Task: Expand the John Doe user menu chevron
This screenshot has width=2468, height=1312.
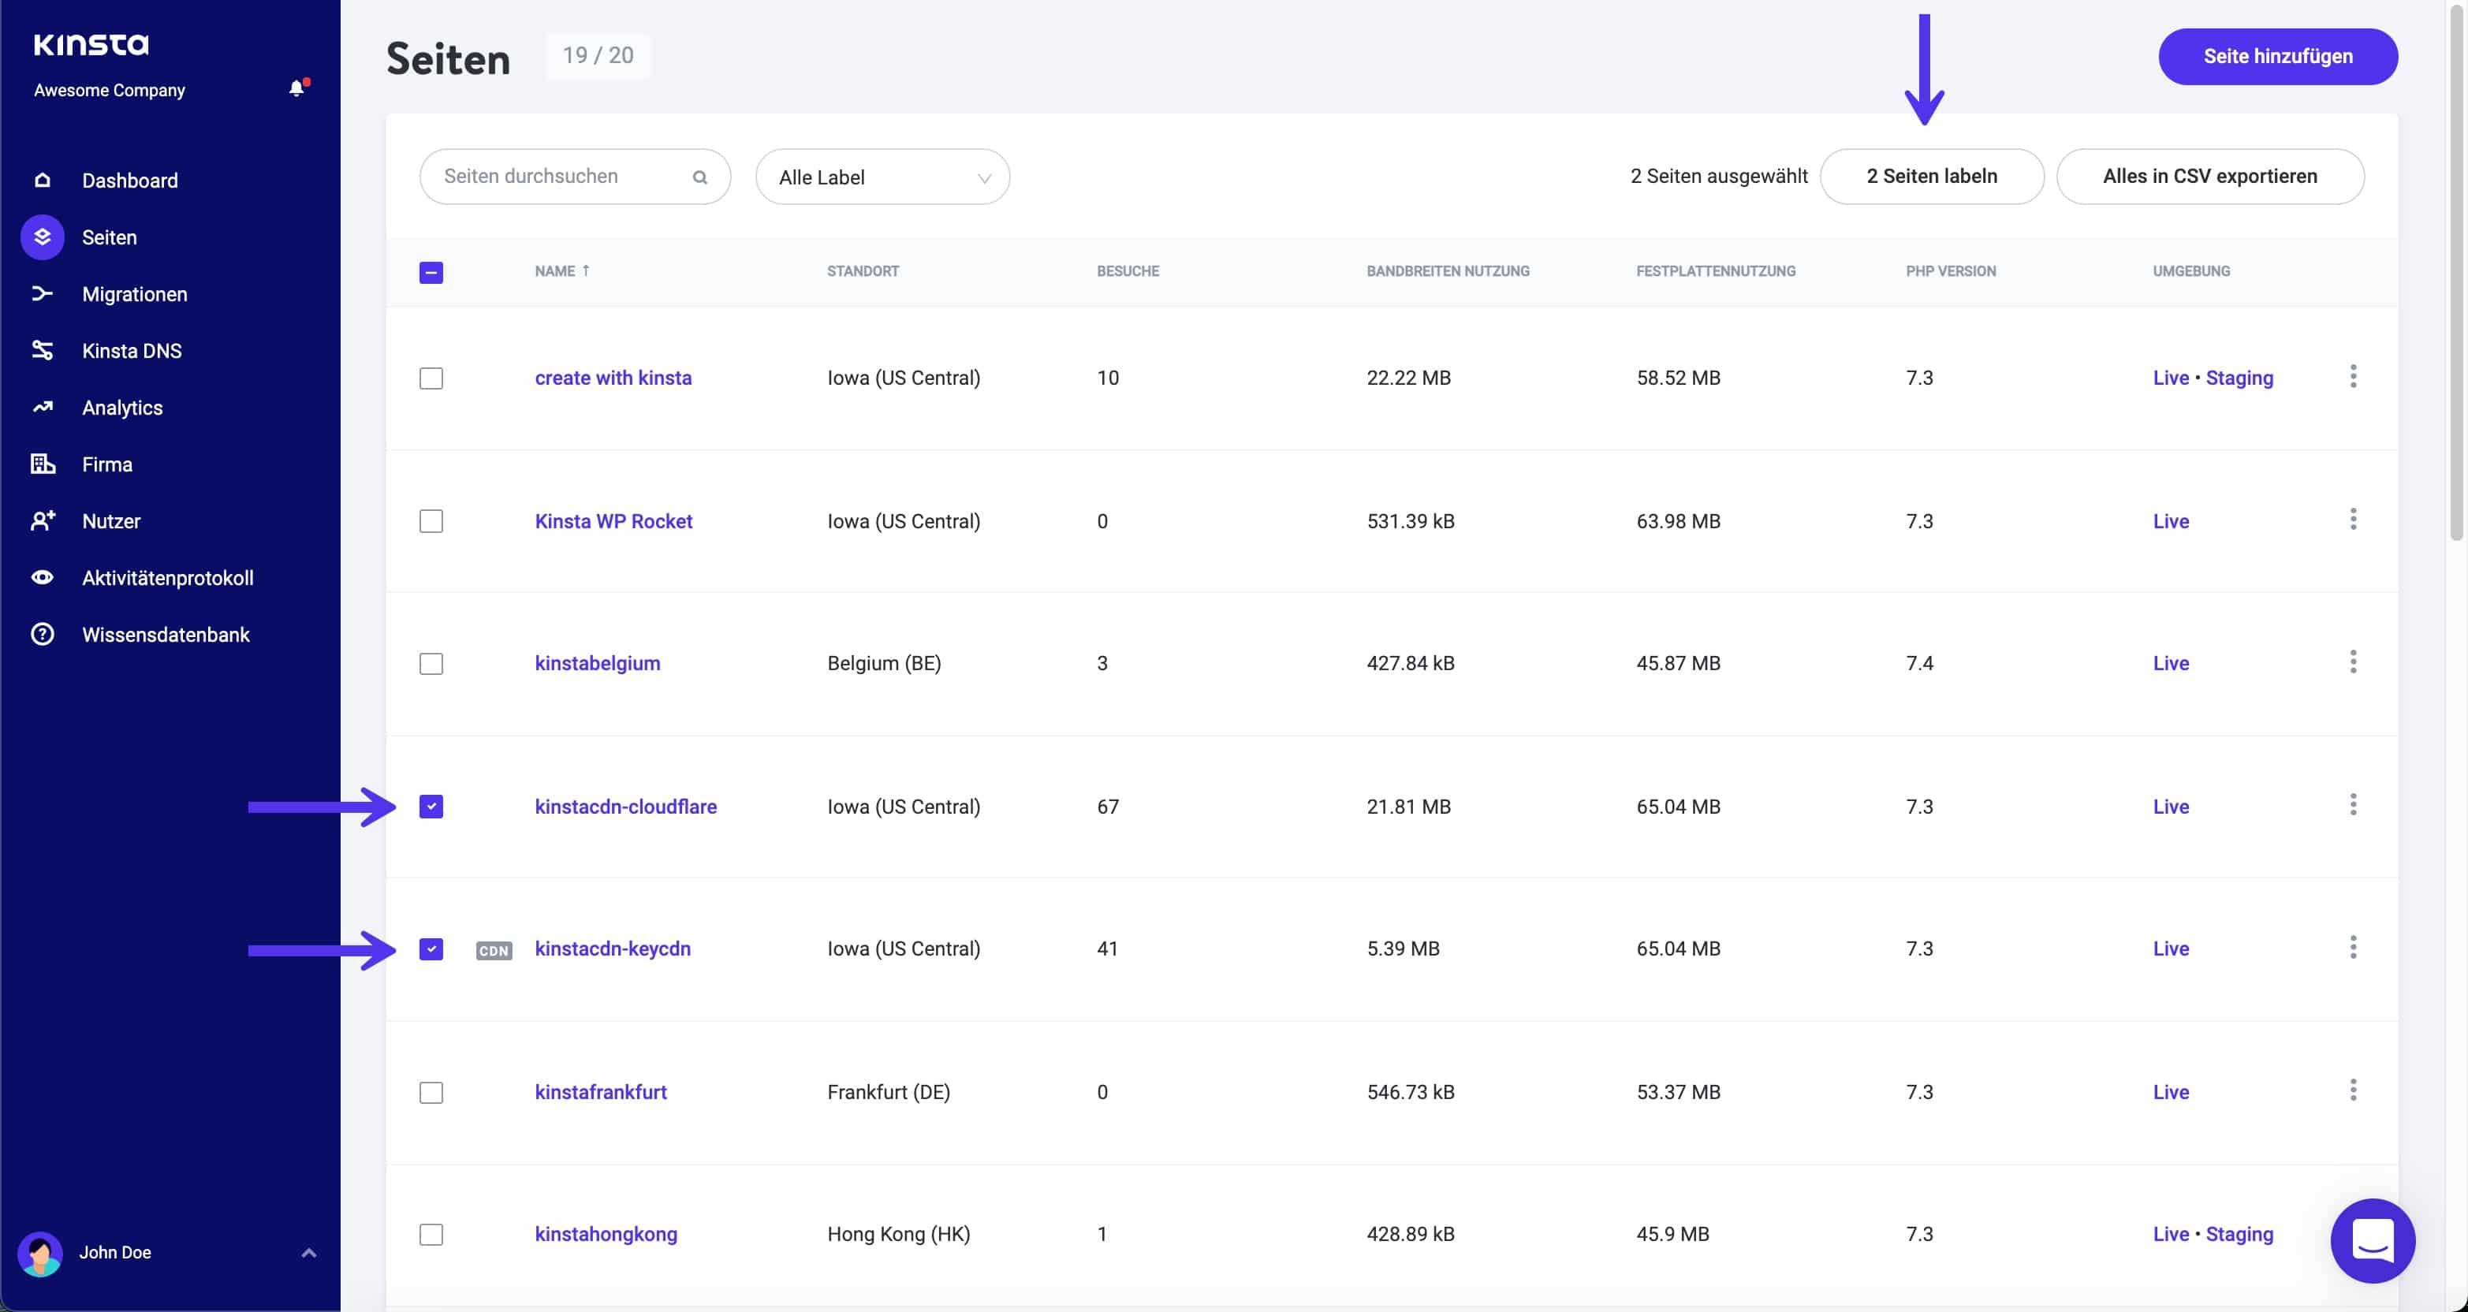Action: point(308,1253)
